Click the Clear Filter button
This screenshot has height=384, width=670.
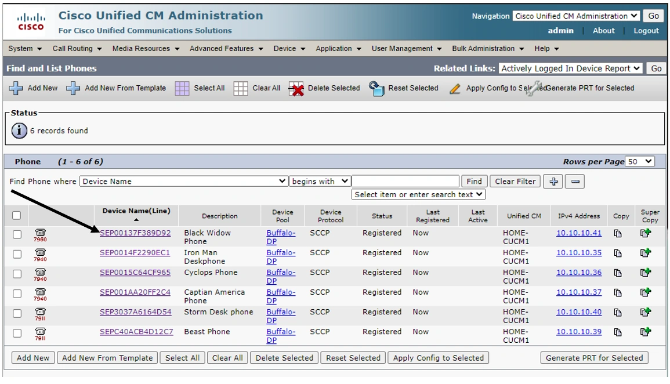point(515,182)
